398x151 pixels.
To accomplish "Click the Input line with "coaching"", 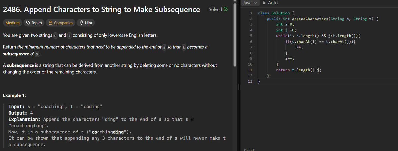I will pyautogui.click(x=55, y=106).
